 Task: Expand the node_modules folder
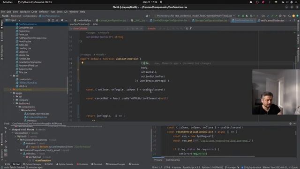[x=11, y=90]
